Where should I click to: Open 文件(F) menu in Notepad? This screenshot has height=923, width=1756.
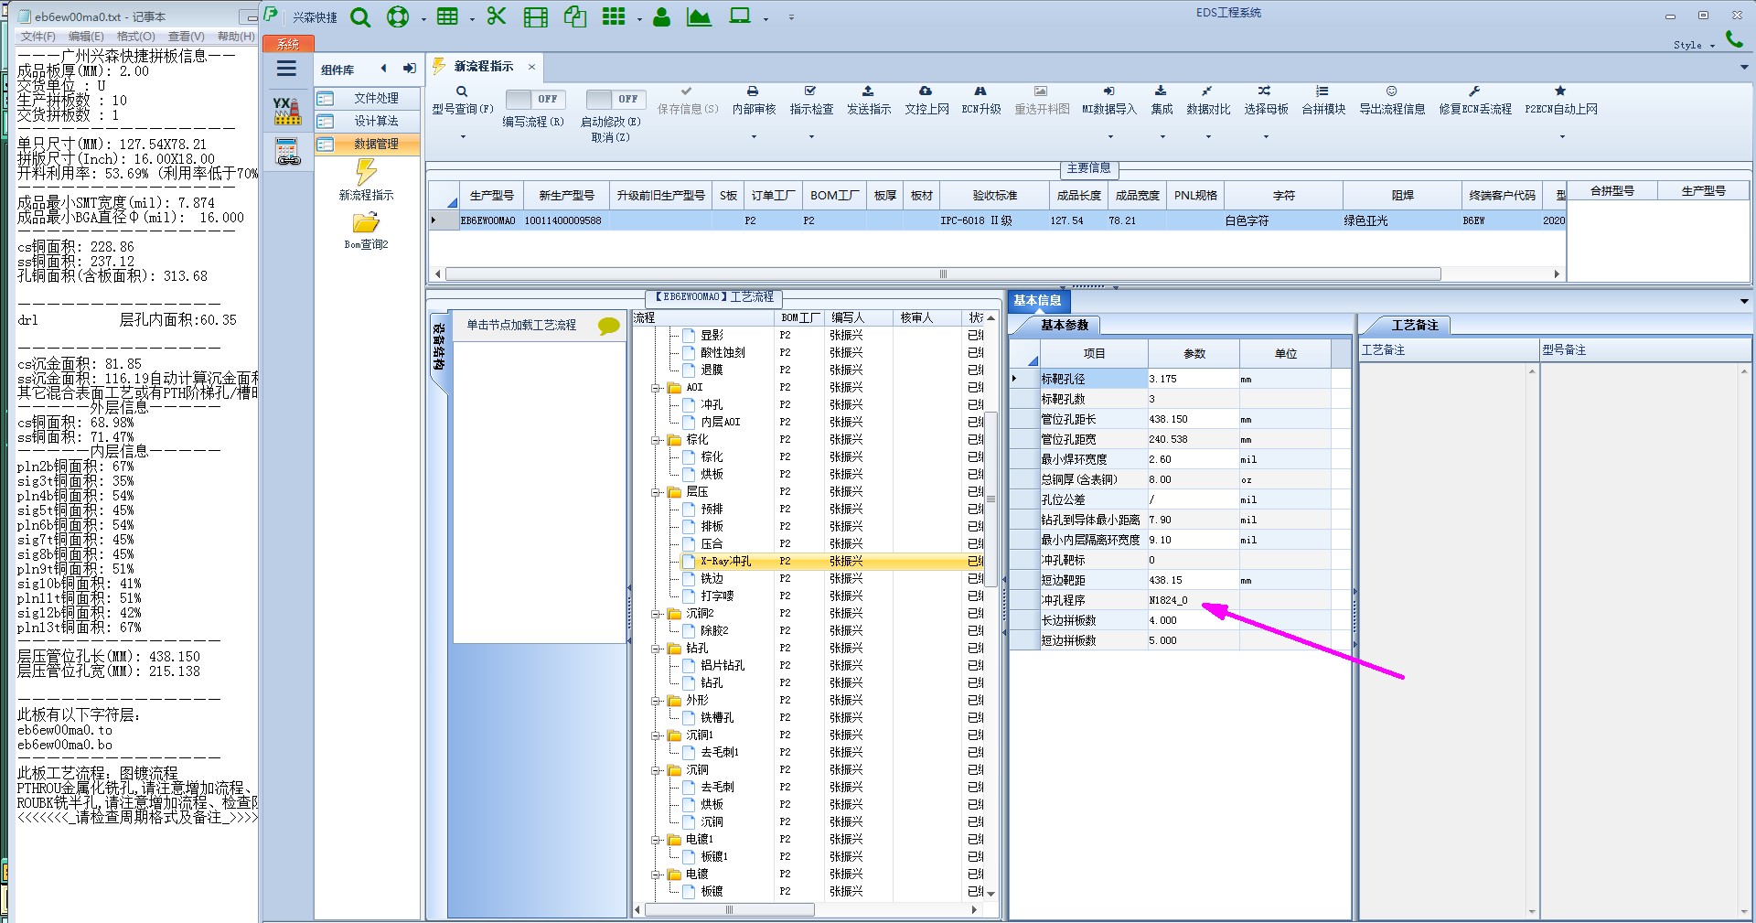(38, 37)
